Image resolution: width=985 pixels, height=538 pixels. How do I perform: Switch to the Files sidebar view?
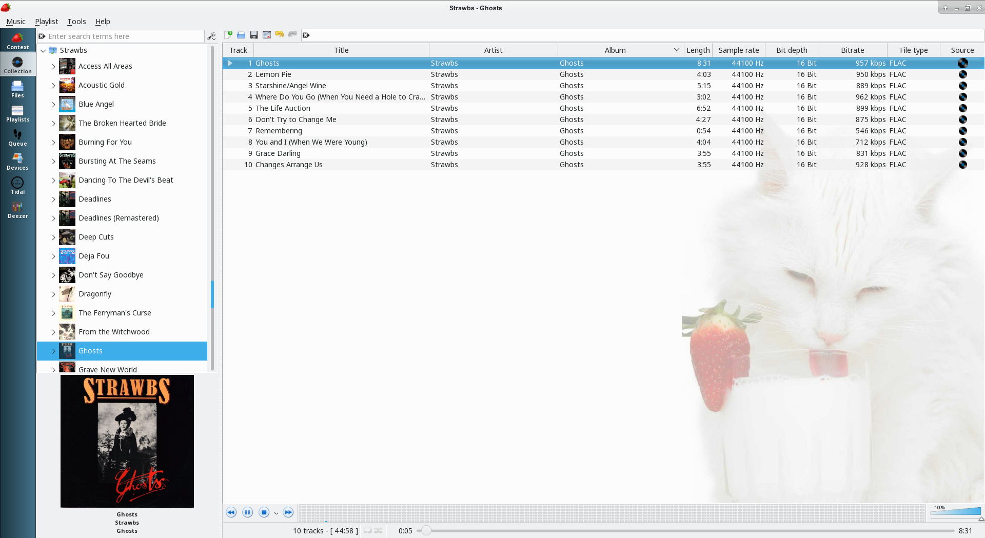click(18, 89)
